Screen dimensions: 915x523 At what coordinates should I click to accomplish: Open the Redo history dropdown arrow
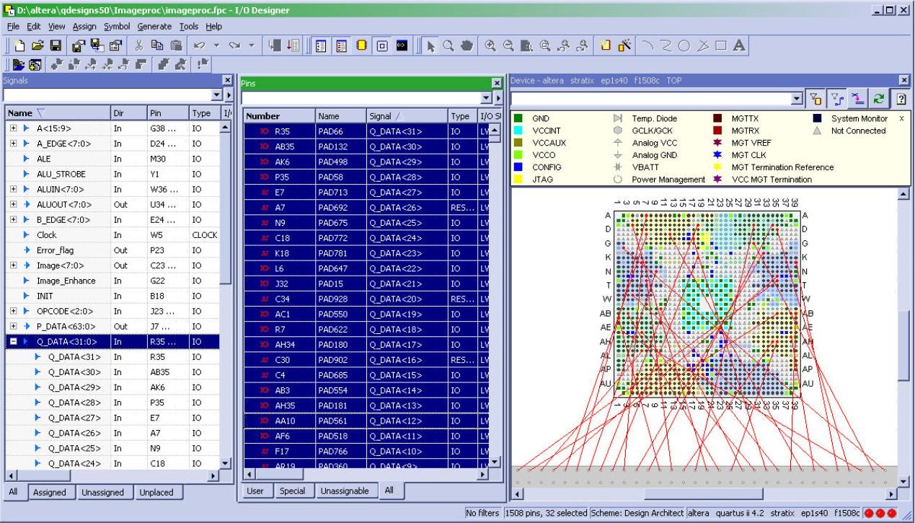coord(251,45)
